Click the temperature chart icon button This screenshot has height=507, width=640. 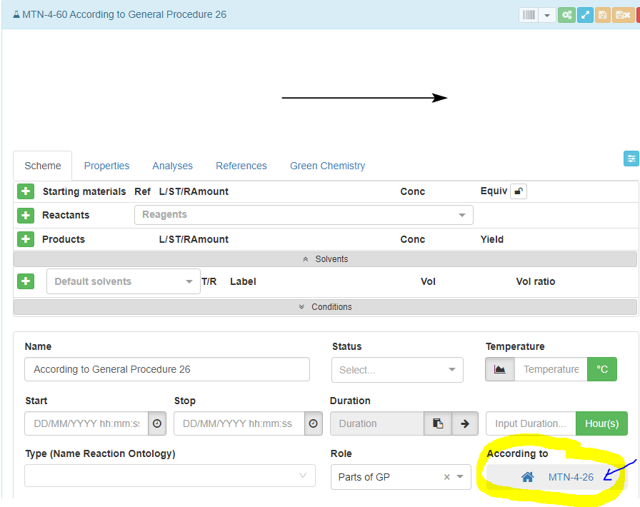point(499,369)
